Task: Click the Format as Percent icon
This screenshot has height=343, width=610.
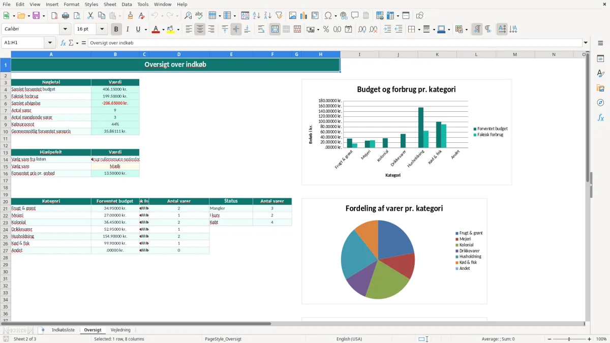Action: (326, 29)
